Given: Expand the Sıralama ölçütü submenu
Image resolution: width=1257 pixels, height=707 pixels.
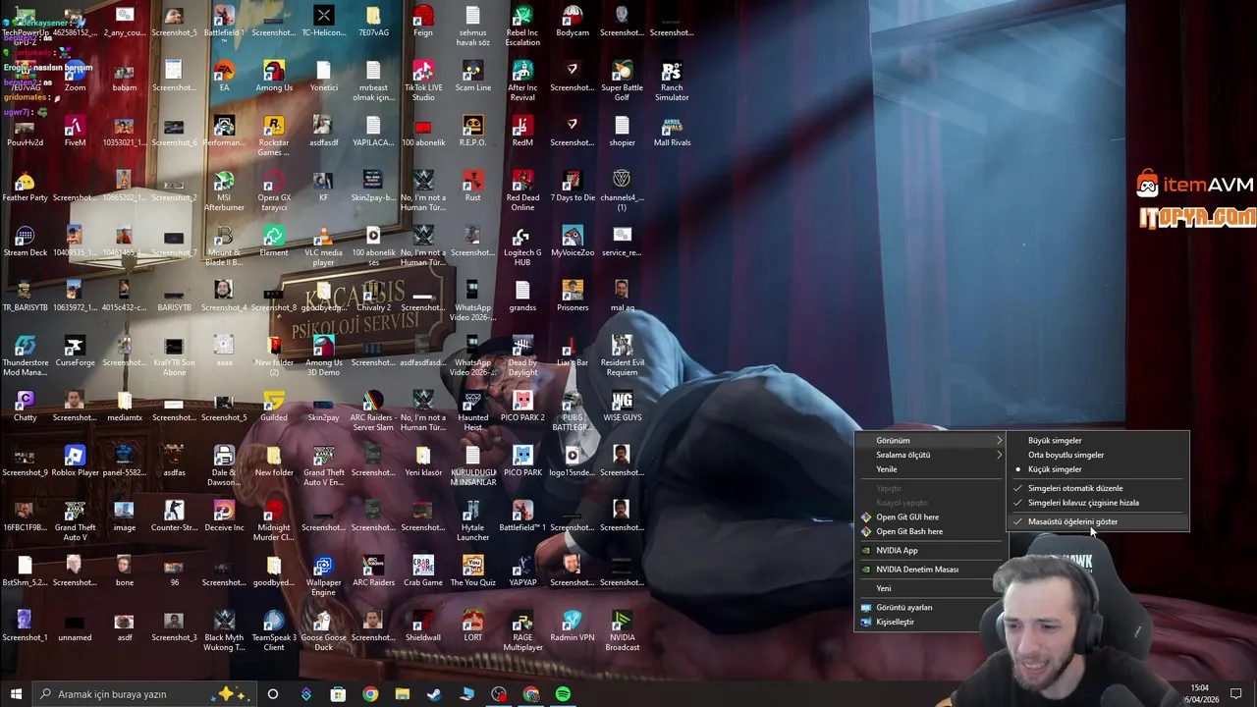Looking at the screenshot, I should (x=931, y=455).
